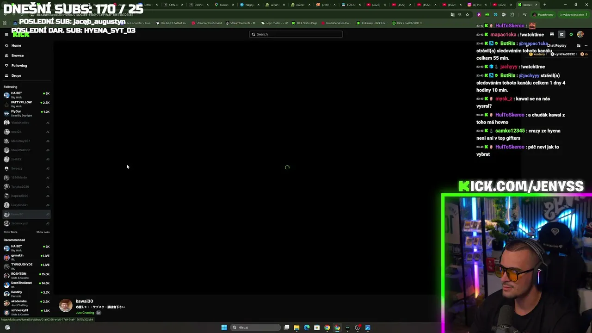The image size is (592, 333).
Task: Open the Kick sidebar hamburger menu
Action: [x=6, y=34]
